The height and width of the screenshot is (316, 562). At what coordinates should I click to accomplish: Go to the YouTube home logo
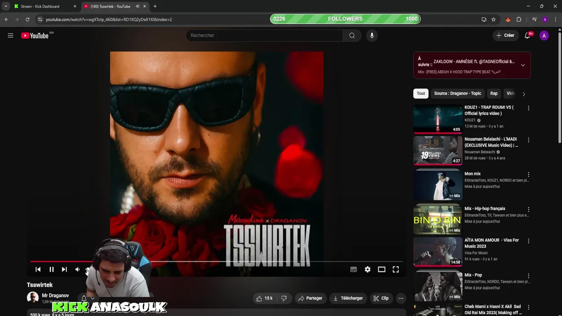[35, 36]
